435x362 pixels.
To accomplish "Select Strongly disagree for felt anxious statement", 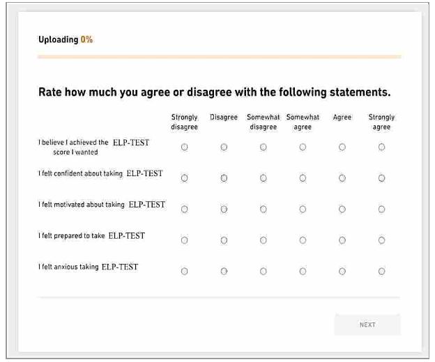I will click(184, 271).
